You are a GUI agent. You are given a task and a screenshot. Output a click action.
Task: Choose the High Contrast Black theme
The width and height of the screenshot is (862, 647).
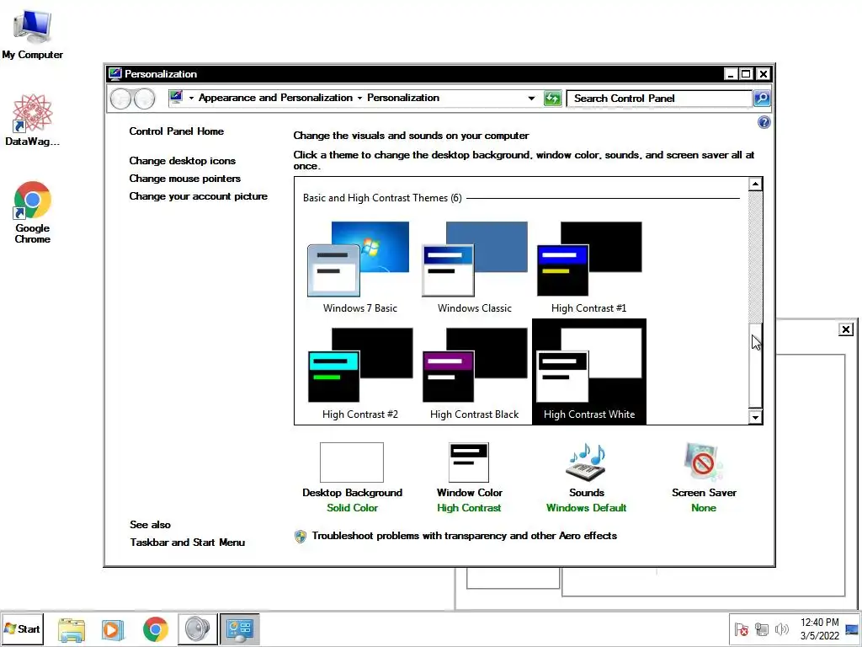475,372
